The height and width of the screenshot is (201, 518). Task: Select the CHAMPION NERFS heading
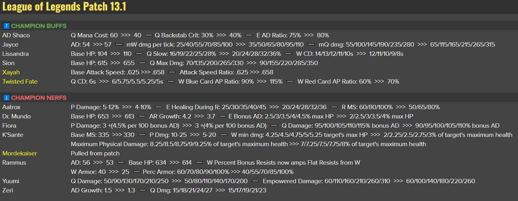click(39, 98)
